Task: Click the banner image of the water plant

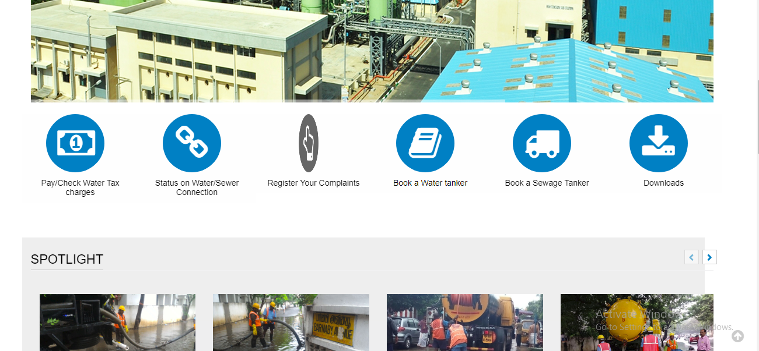Action: (x=372, y=51)
